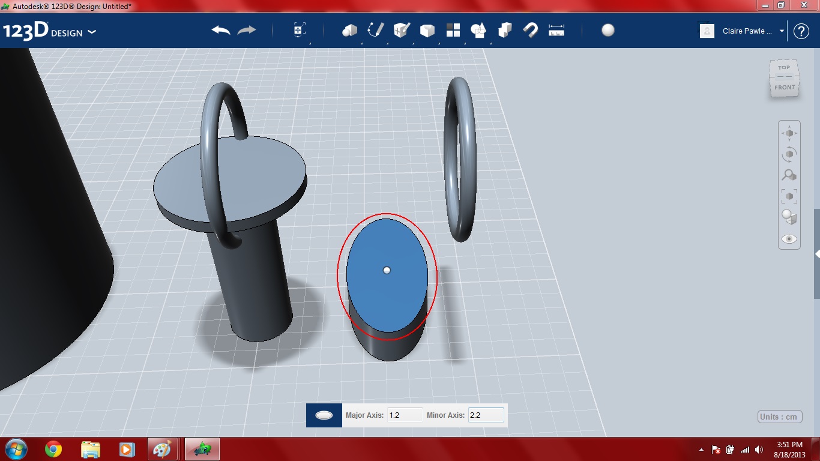Screen dimensions: 820x461
Task: Click the Zoom magnifier navigation icon
Action: coord(789,175)
